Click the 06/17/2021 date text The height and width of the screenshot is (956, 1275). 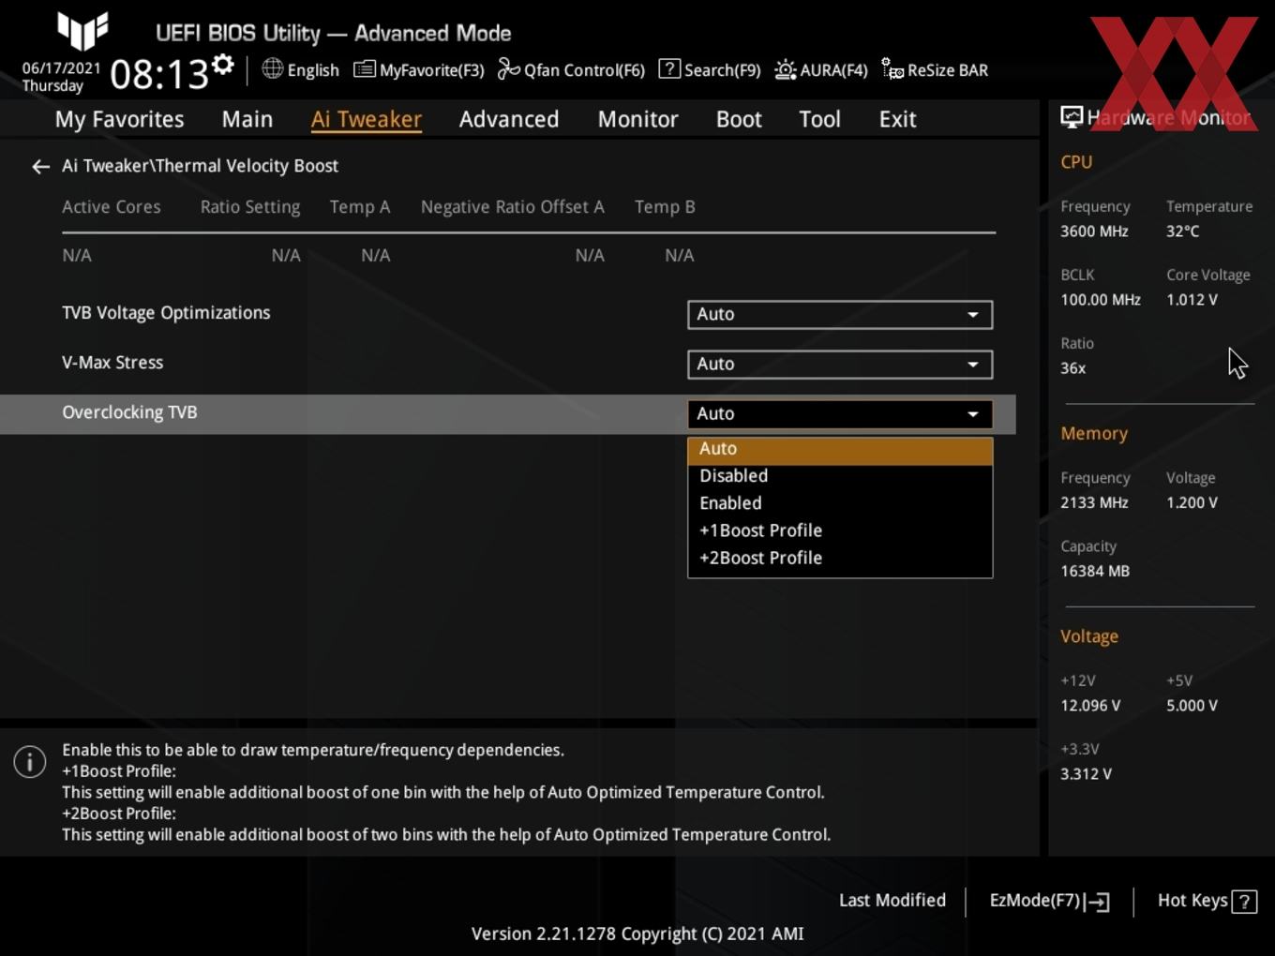(61, 68)
